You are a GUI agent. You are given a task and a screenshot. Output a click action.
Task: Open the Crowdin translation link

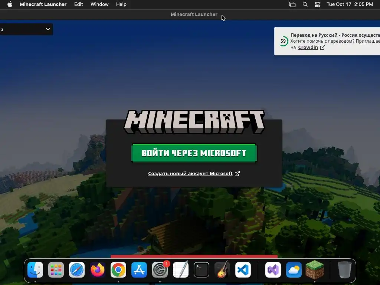click(x=308, y=47)
